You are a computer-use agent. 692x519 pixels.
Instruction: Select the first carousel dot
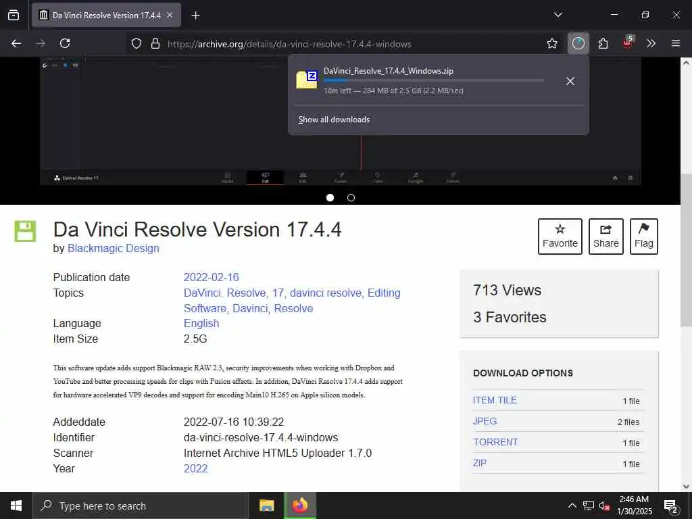click(330, 198)
